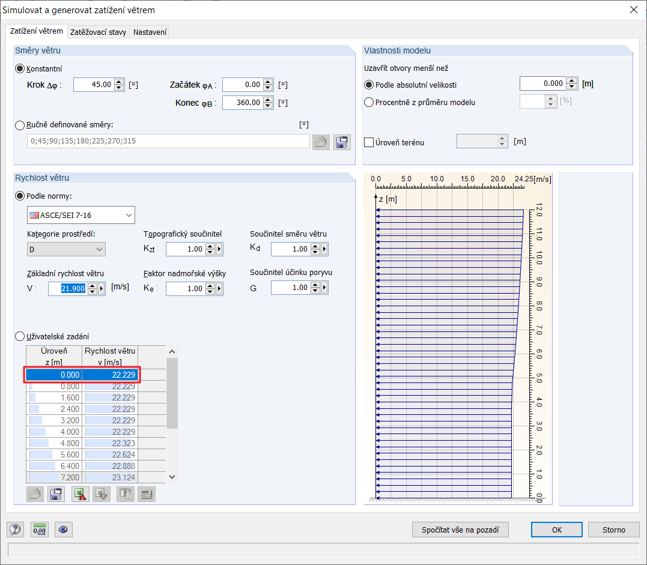Viewport: 647px width, 565px height.
Task: Open the Excel export for wind velocity table
Action: [80, 494]
